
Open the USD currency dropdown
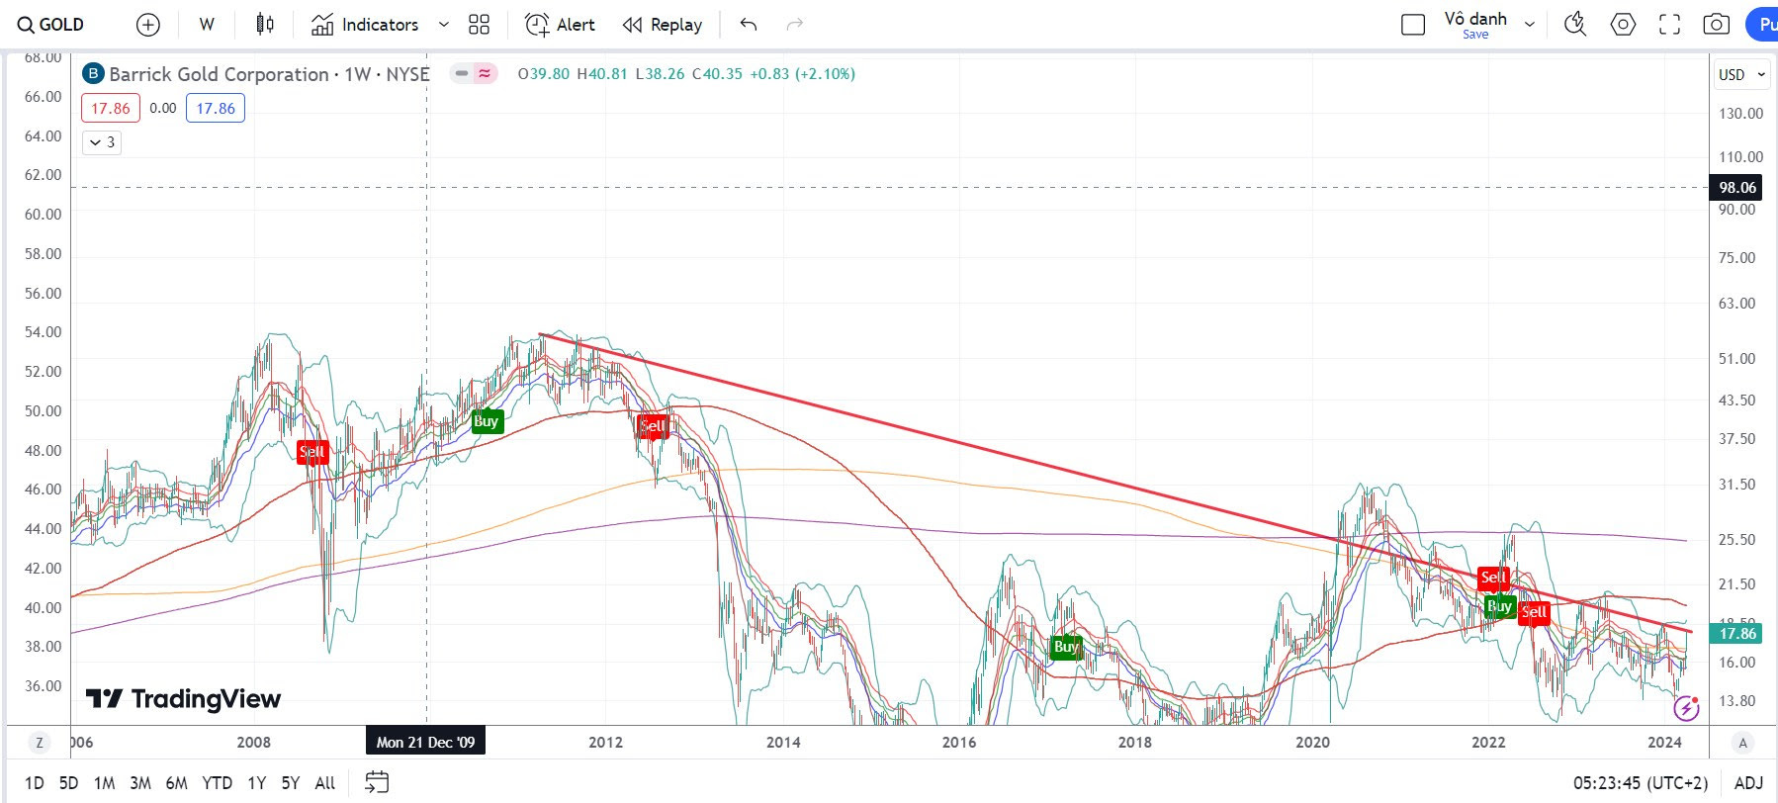pos(1741,74)
